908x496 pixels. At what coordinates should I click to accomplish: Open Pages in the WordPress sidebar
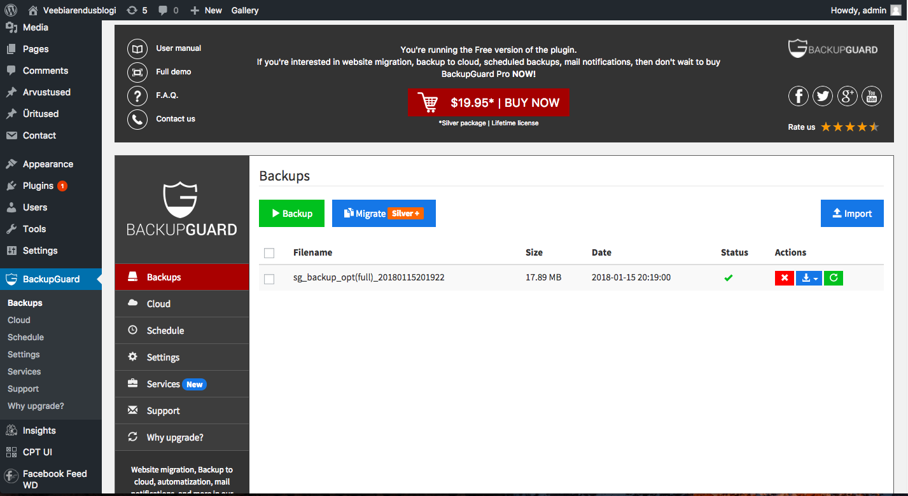pos(51,49)
